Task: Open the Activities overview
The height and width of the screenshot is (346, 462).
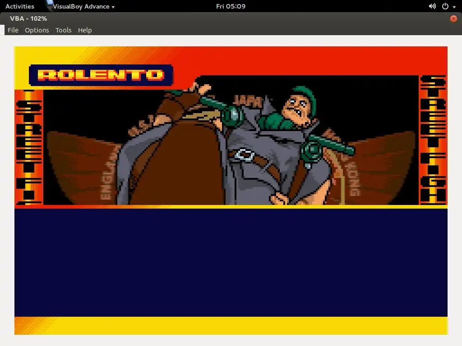Action: pyautogui.click(x=20, y=6)
